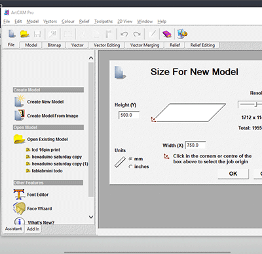Viewport: 262px width, 254px height.
Task: Click the Redo arrow toolbar icon
Action: (137, 34)
